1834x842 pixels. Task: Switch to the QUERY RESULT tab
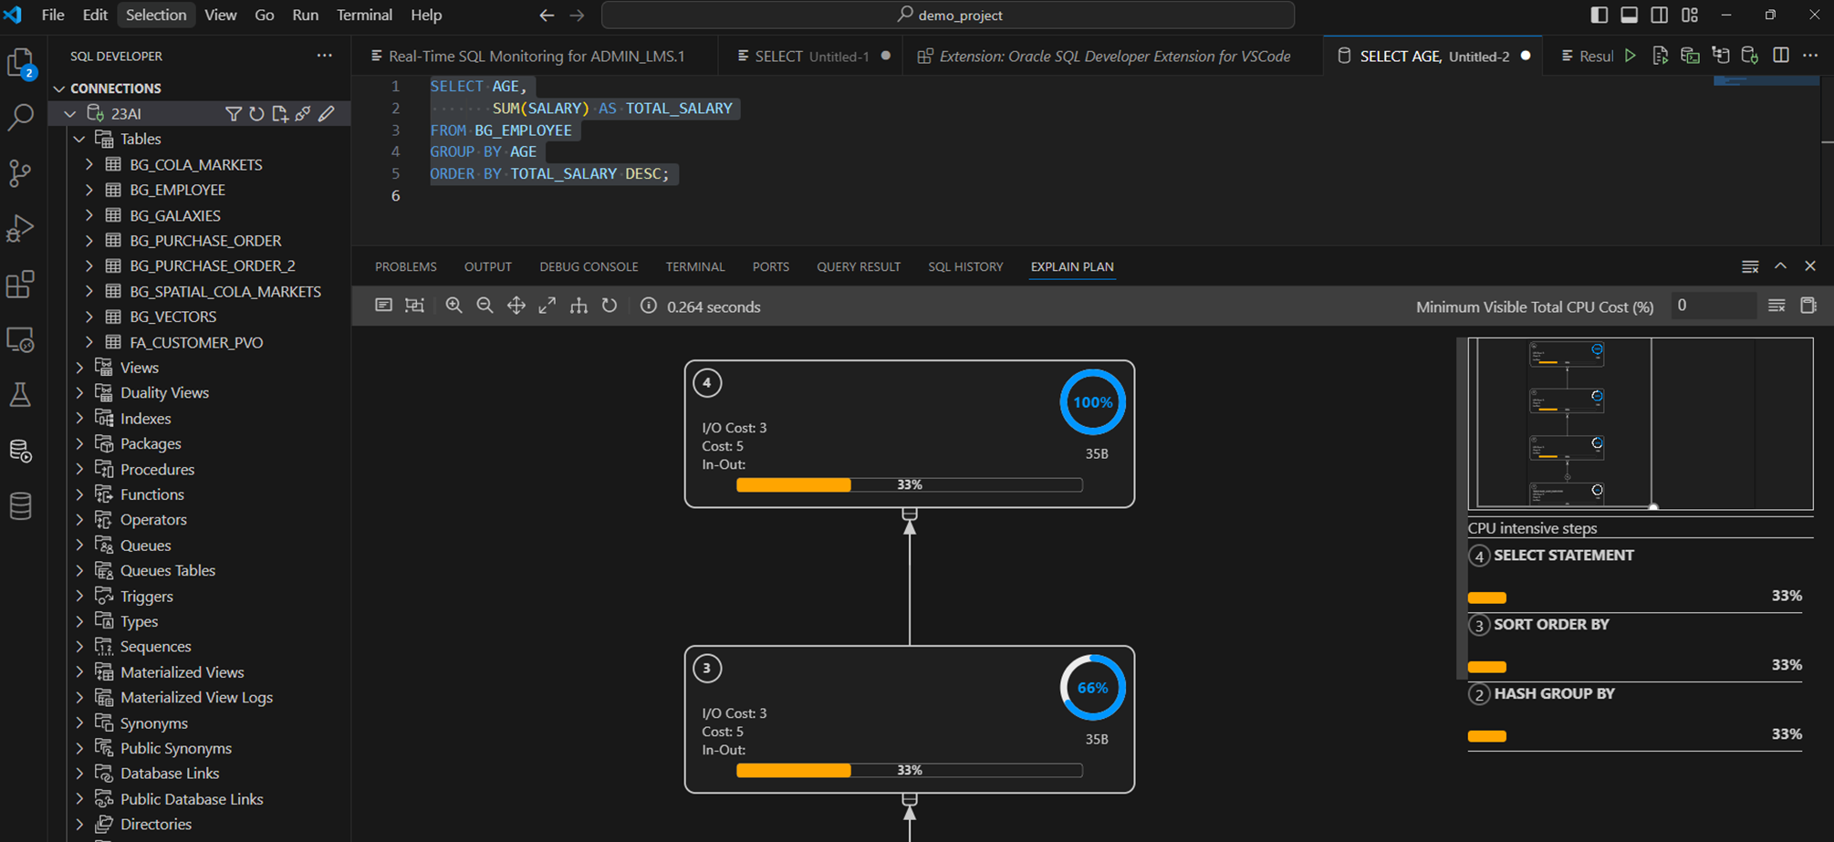(859, 266)
